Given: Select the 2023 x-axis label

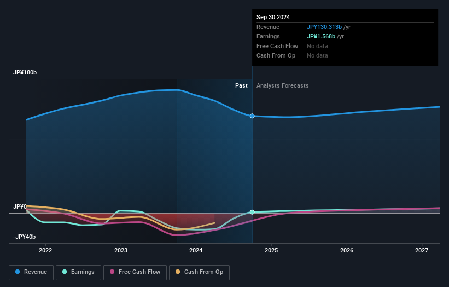Looking at the screenshot, I should [x=120, y=251].
